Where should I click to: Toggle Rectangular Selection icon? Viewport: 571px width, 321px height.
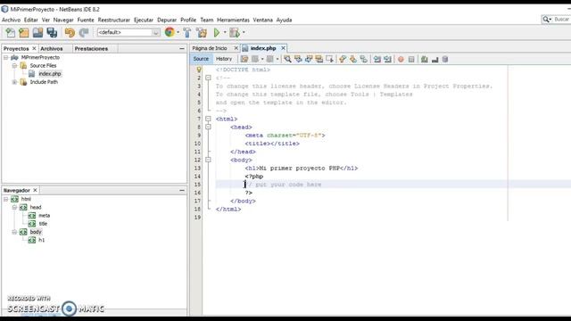click(x=330, y=59)
